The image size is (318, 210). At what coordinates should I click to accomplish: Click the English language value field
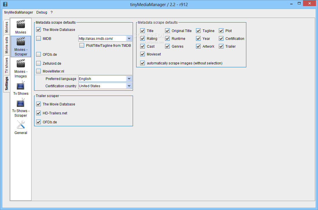(102, 79)
